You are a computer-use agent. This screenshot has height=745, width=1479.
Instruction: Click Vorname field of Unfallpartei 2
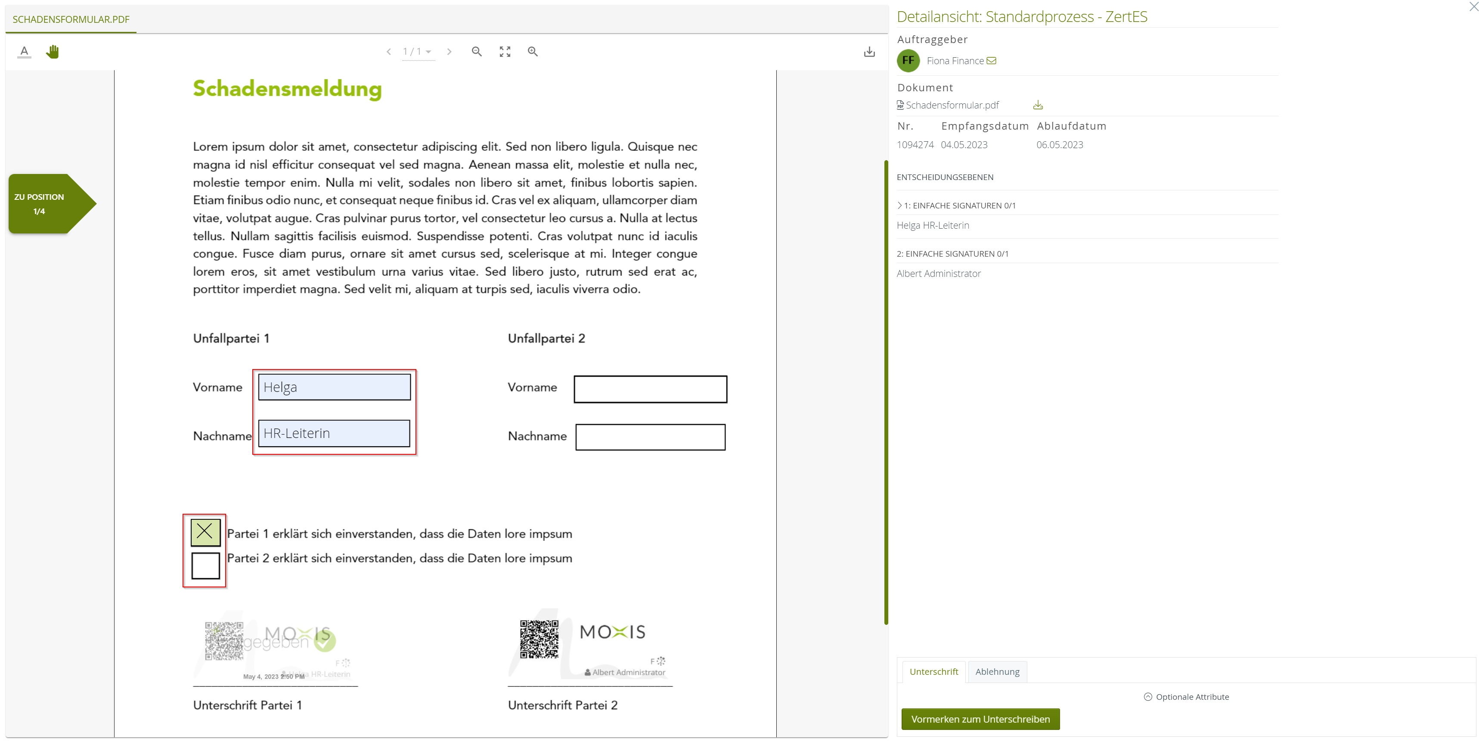tap(650, 389)
